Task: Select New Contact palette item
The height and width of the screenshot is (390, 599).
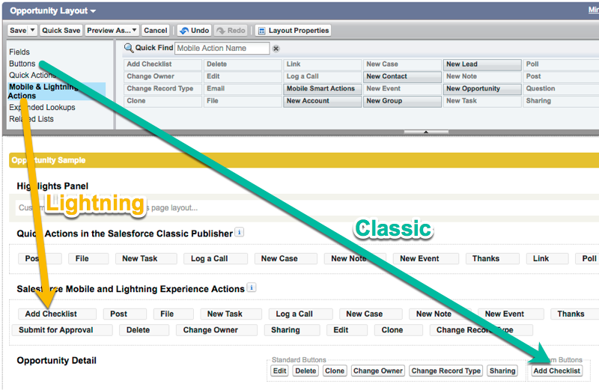Action: [x=402, y=76]
